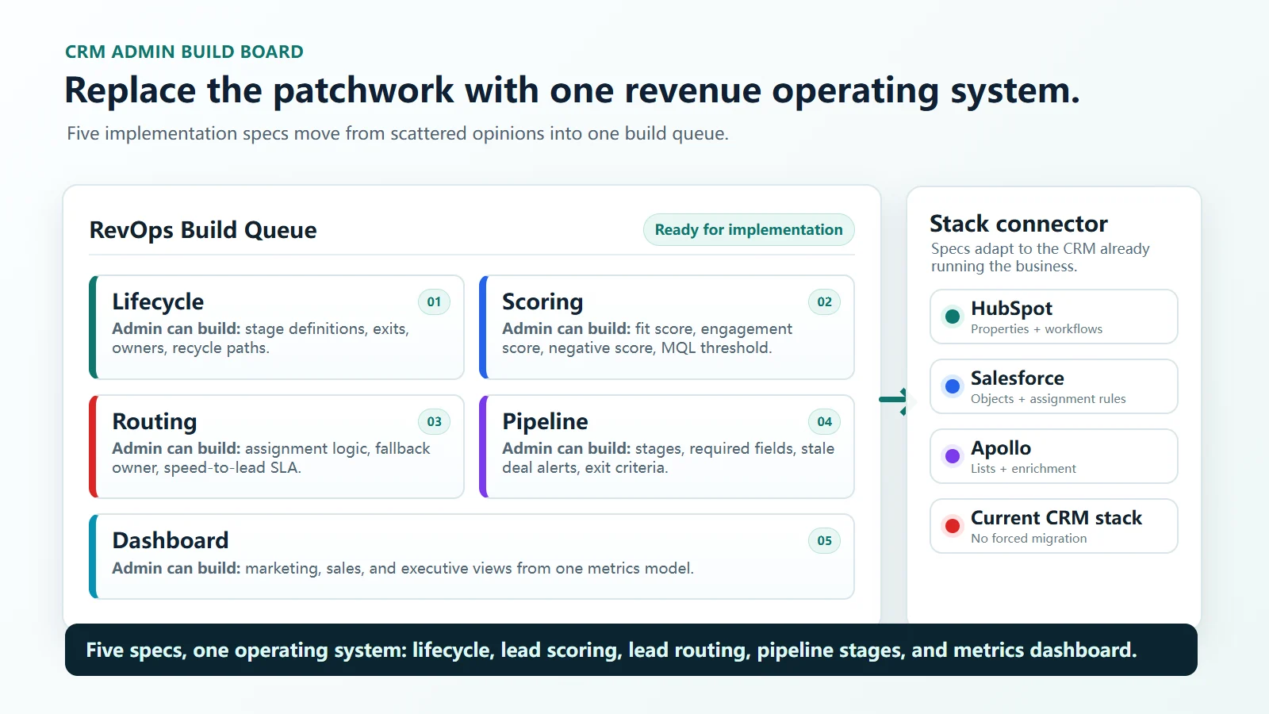Open the Scoring spec card
The height and width of the screenshot is (714, 1269).
667,327
